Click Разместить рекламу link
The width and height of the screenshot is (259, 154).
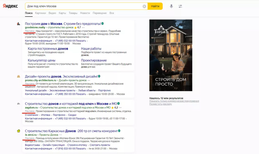161,104
